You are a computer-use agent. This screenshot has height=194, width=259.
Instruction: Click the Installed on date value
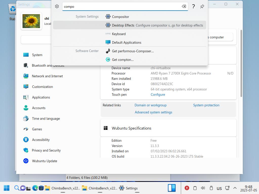tap(168, 151)
